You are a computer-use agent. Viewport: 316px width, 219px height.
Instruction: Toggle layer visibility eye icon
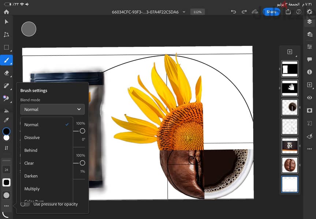click(309, 98)
